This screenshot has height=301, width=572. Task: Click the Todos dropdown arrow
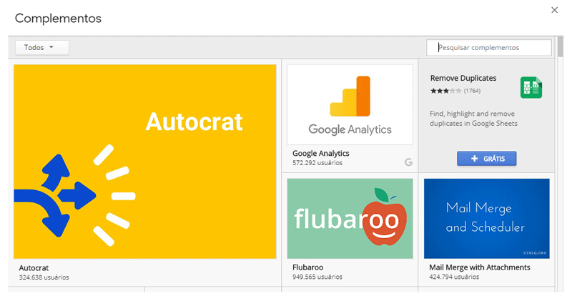tap(51, 47)
